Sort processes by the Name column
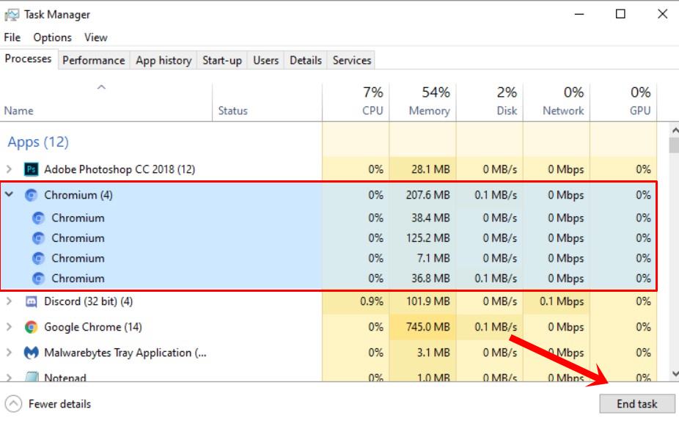 click(106, 102)
